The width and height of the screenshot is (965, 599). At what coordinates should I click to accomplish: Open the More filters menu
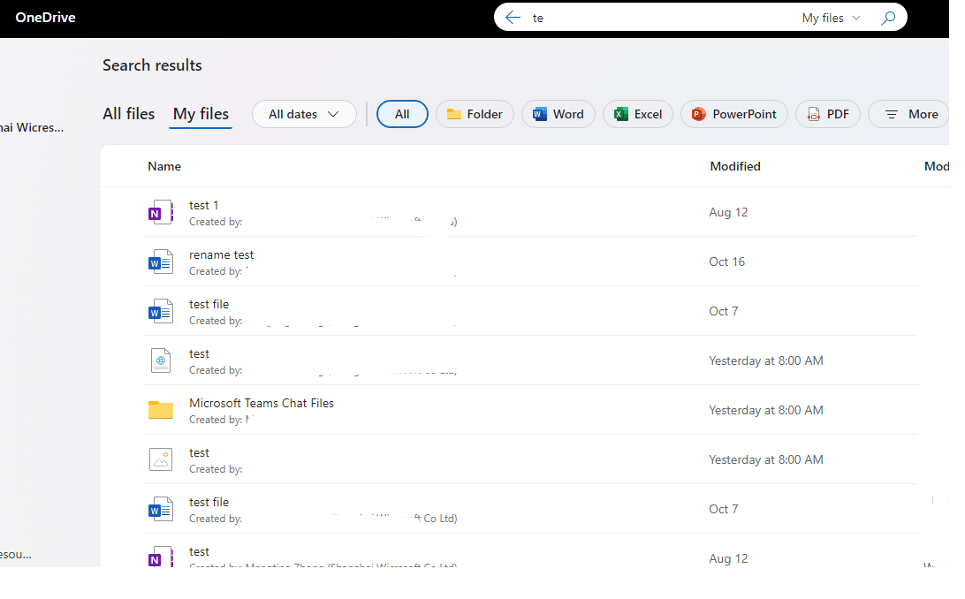[909, 114]
